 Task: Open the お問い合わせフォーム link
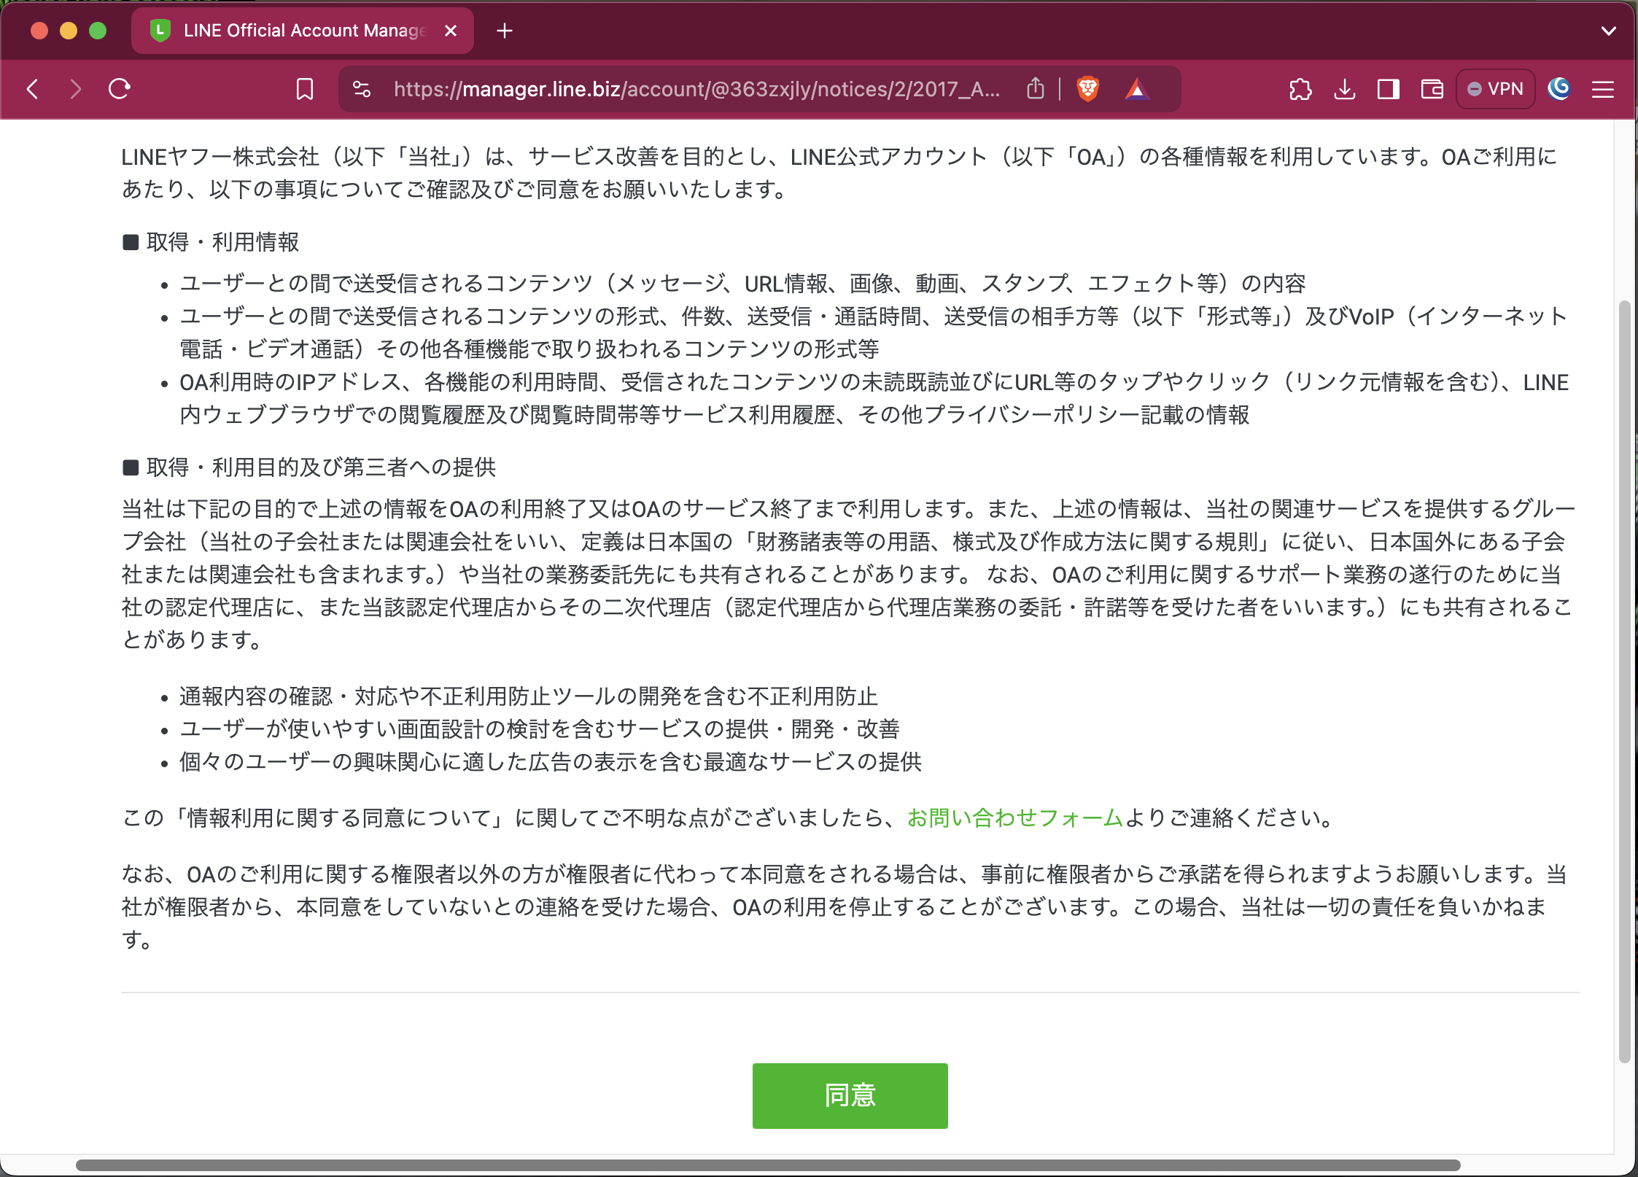pyautogui.click(x=1014, y=817)
